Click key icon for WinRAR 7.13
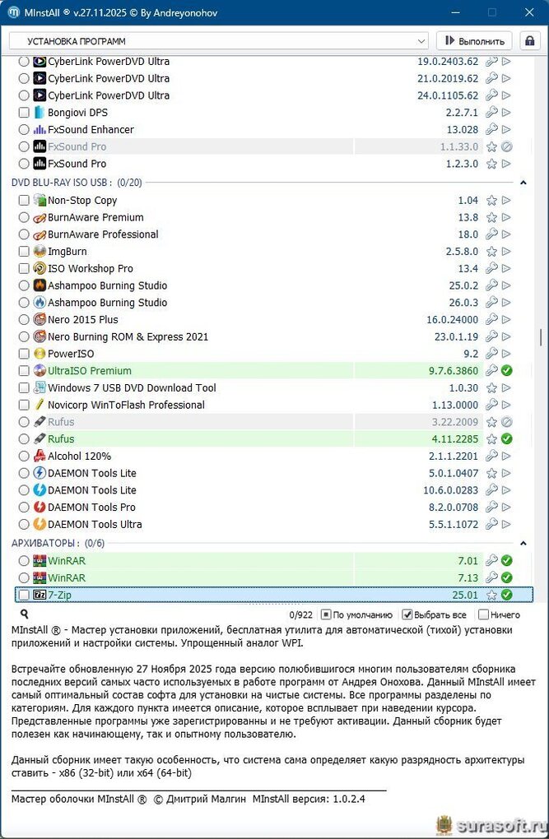Screen dimensions: 549x839 pos(491,578)
